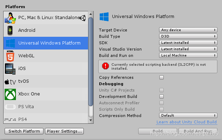This screenshot has height=140, width=222.
Task: Click the Apple TV tvOS icon
Action: [10, 82]
